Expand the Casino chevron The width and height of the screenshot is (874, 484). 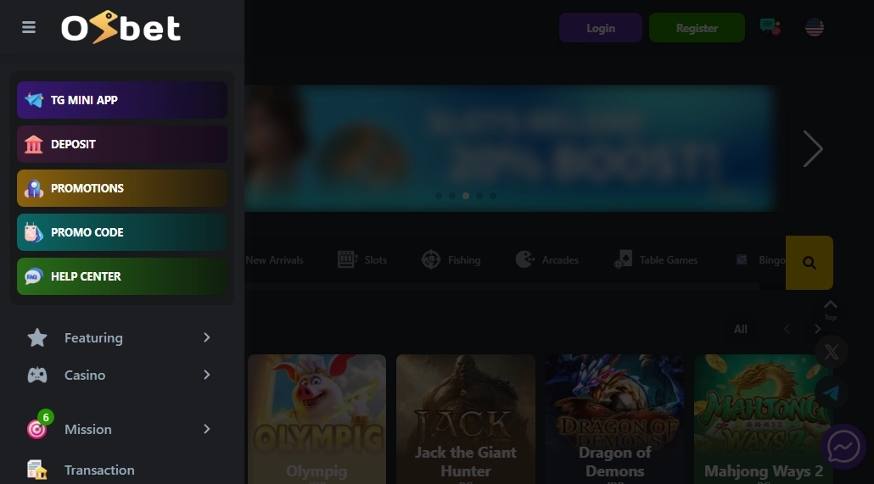[207, 375]
